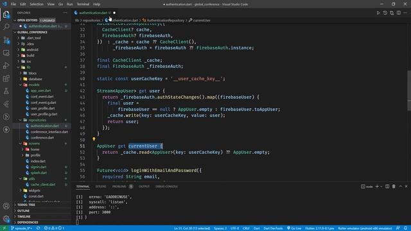Open remote window indicator in status bar
This screenshot has height=231, width=411.
[x=4, y=228]
